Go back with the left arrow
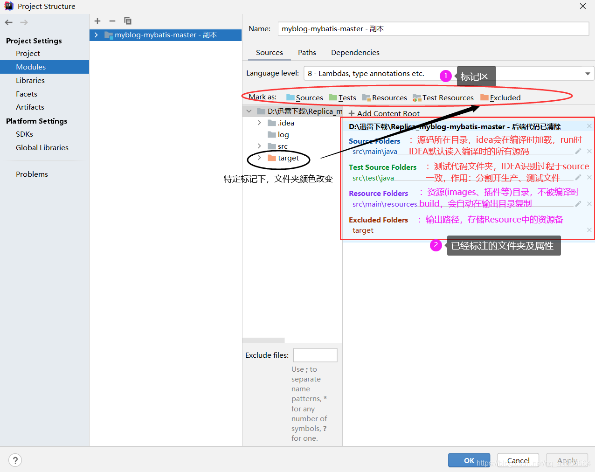 click(x=9, y=22)
